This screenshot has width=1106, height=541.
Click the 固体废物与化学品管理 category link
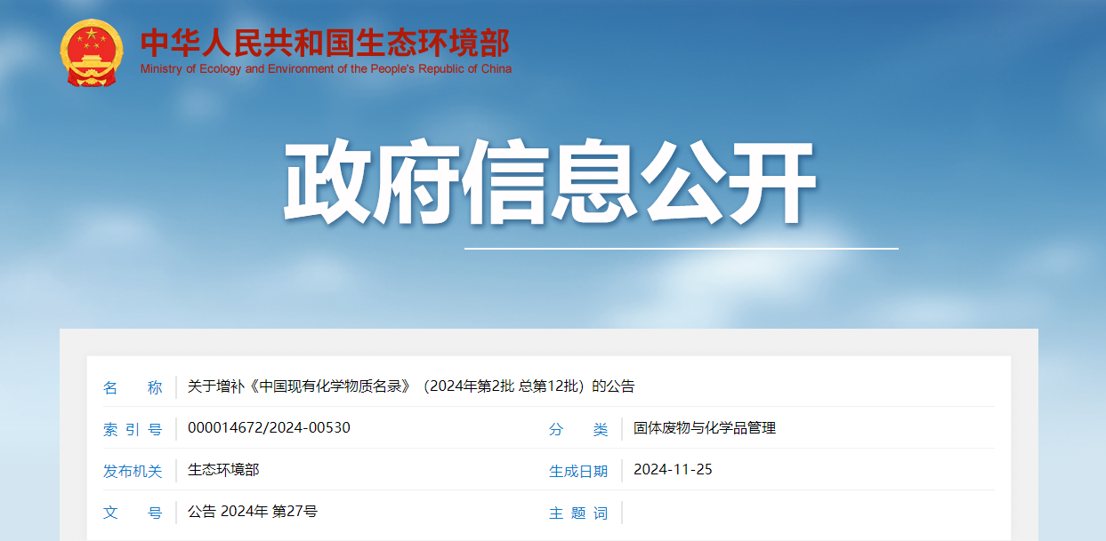(704, 428)
